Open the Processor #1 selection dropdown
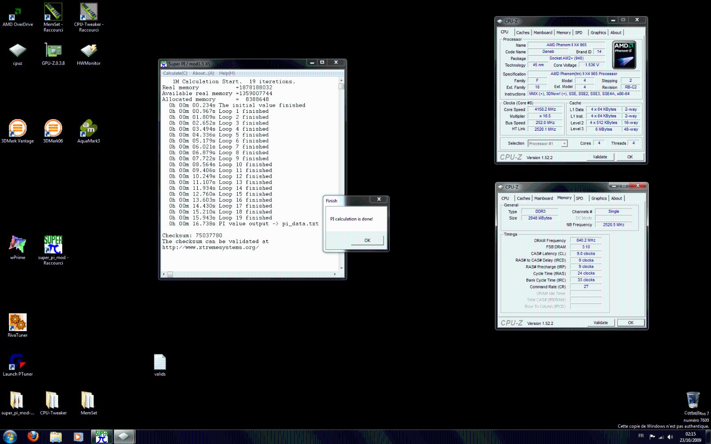This screenshot has height=444, width=711. [547, 144]
